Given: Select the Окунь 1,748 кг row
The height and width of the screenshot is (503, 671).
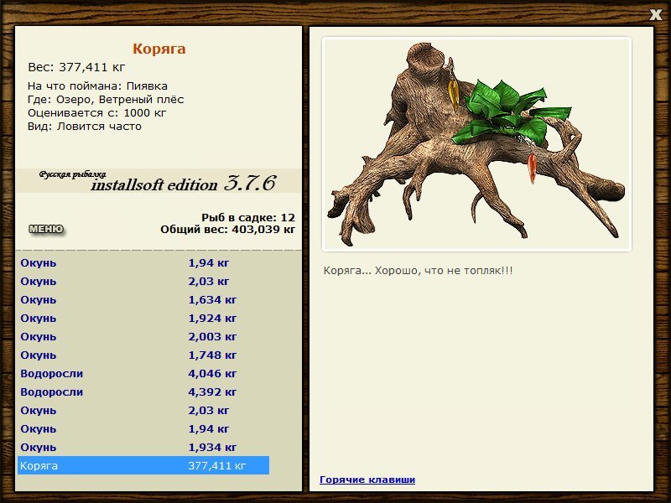Looking at the screenshot, I should click(x=143, y=355).
